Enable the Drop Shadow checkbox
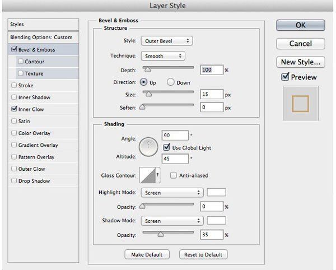The width and height of the screenshot is (336, 270). 14,180
